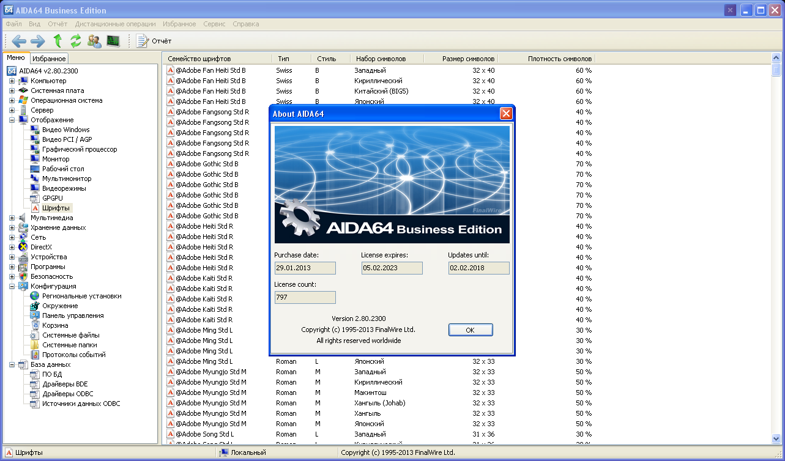Expand the Сервер tree node

(12, 110)
